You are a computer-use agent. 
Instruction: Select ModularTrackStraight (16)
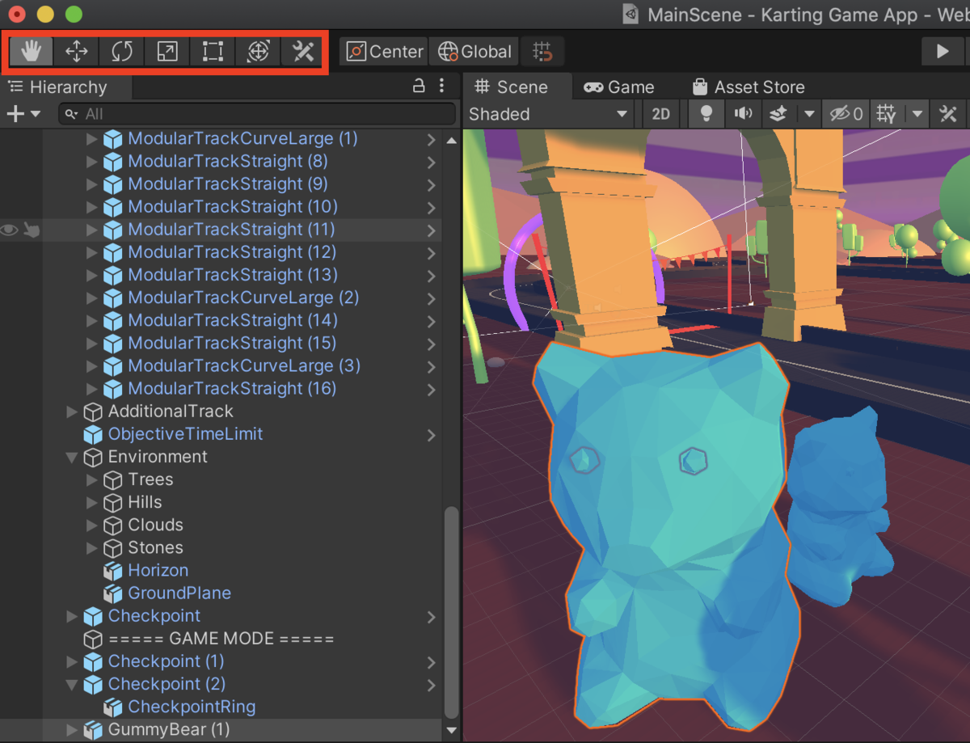[x=232, y=388]
